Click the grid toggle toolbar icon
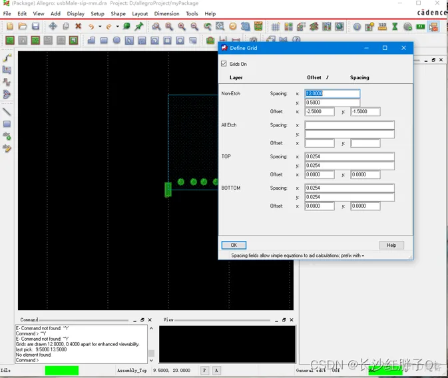This screenshot has height=378, width=448. [x=275, y=27]
